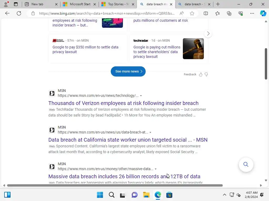Open Settings and more ellipsis menu
Image resolution: width=269 pixels, height=201 pixels.
(x=252, y=13)
